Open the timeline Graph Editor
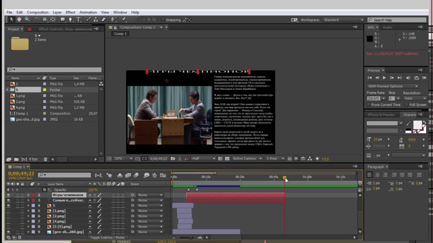Viewport: 433px width, 243px height. (x=163, y=175)
